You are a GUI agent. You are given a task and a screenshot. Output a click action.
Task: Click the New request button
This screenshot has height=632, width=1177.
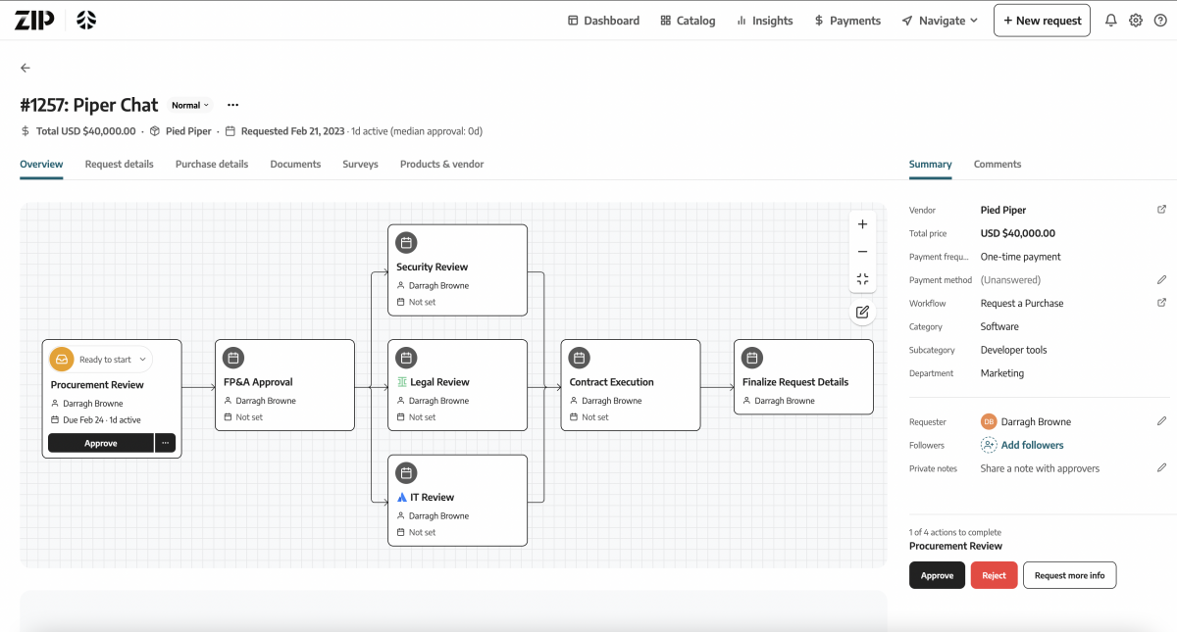tap(1042, 21)
